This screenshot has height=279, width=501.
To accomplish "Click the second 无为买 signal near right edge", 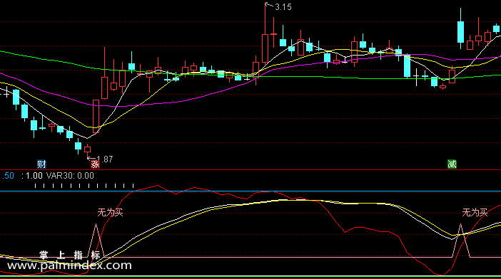I will click(475, 212).
